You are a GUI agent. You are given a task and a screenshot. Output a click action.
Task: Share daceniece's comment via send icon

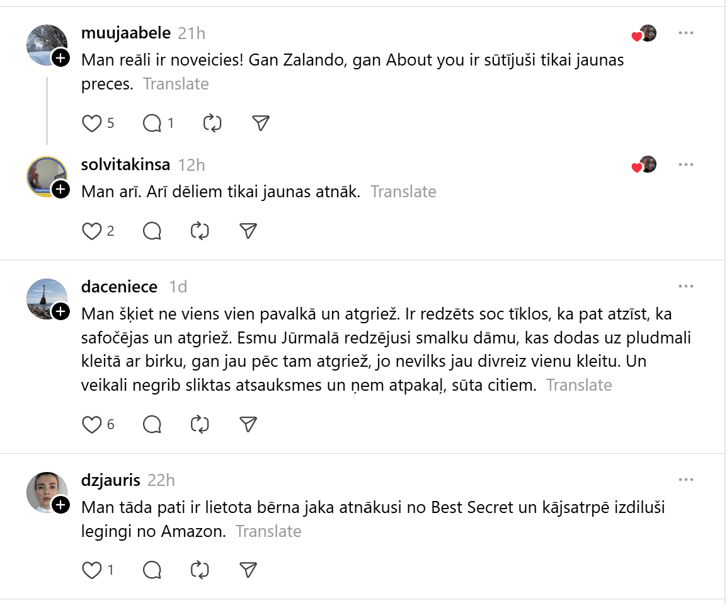coord(249,425)
